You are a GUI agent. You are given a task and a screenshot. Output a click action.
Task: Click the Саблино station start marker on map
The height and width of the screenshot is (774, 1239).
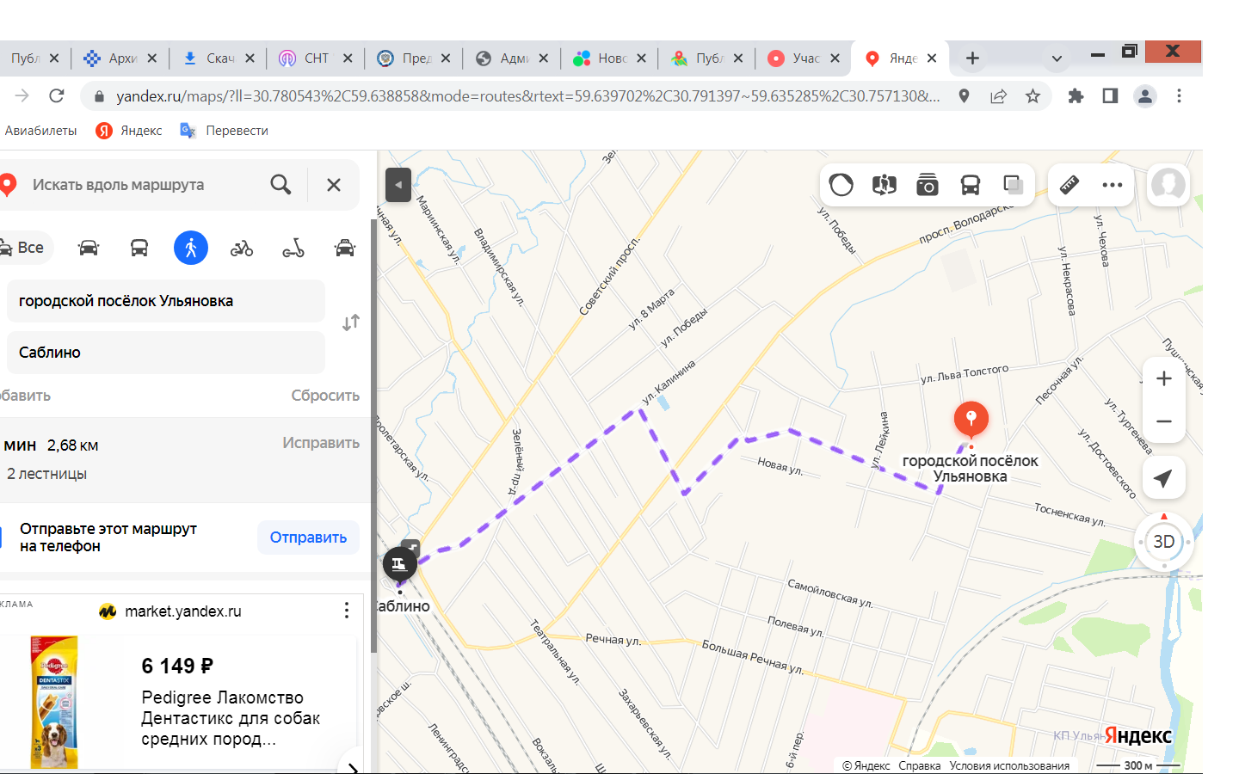(400, 564)
